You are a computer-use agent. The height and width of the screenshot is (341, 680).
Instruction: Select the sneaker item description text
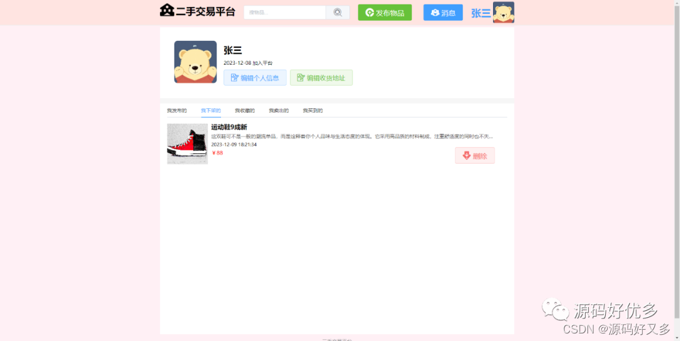tap(352, 136)
